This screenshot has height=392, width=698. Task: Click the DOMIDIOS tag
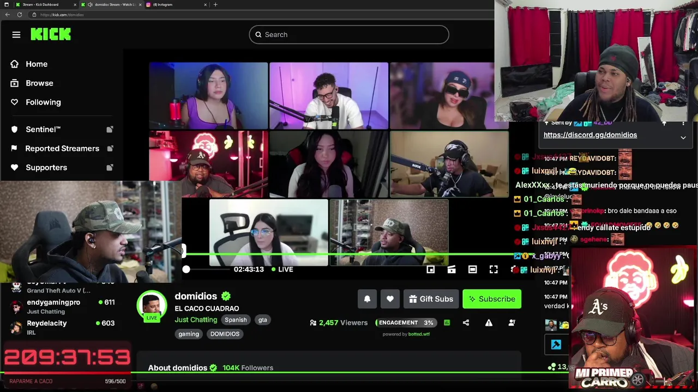tap(225, 334)
